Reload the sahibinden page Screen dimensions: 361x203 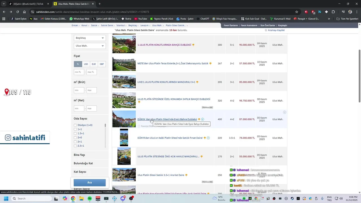tap(17, 12)
